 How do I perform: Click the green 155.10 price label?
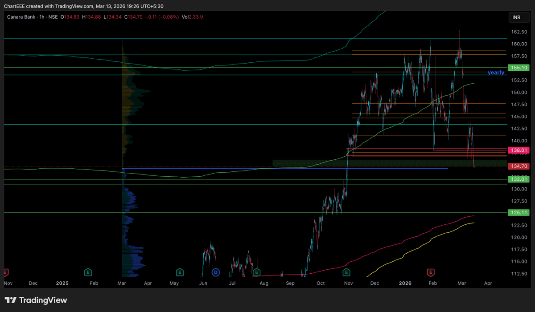tap(518, 68)
